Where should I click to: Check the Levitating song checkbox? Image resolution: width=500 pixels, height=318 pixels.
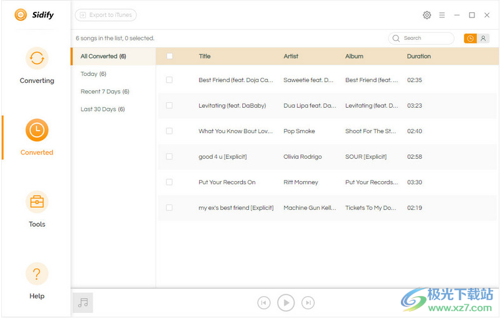pos(169,105)
